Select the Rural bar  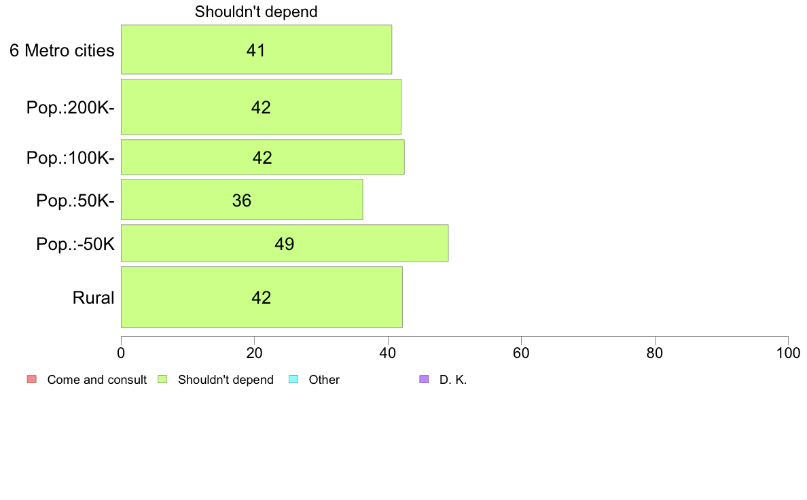coord(262,297)
